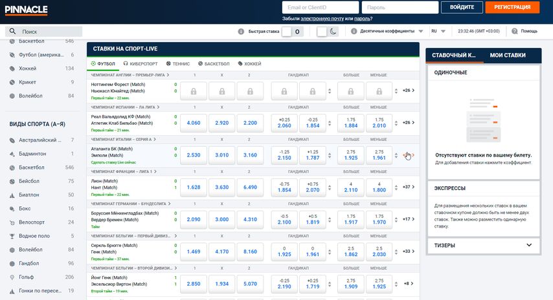
Task: Click the Пароль password field
Action: [400, 7]
